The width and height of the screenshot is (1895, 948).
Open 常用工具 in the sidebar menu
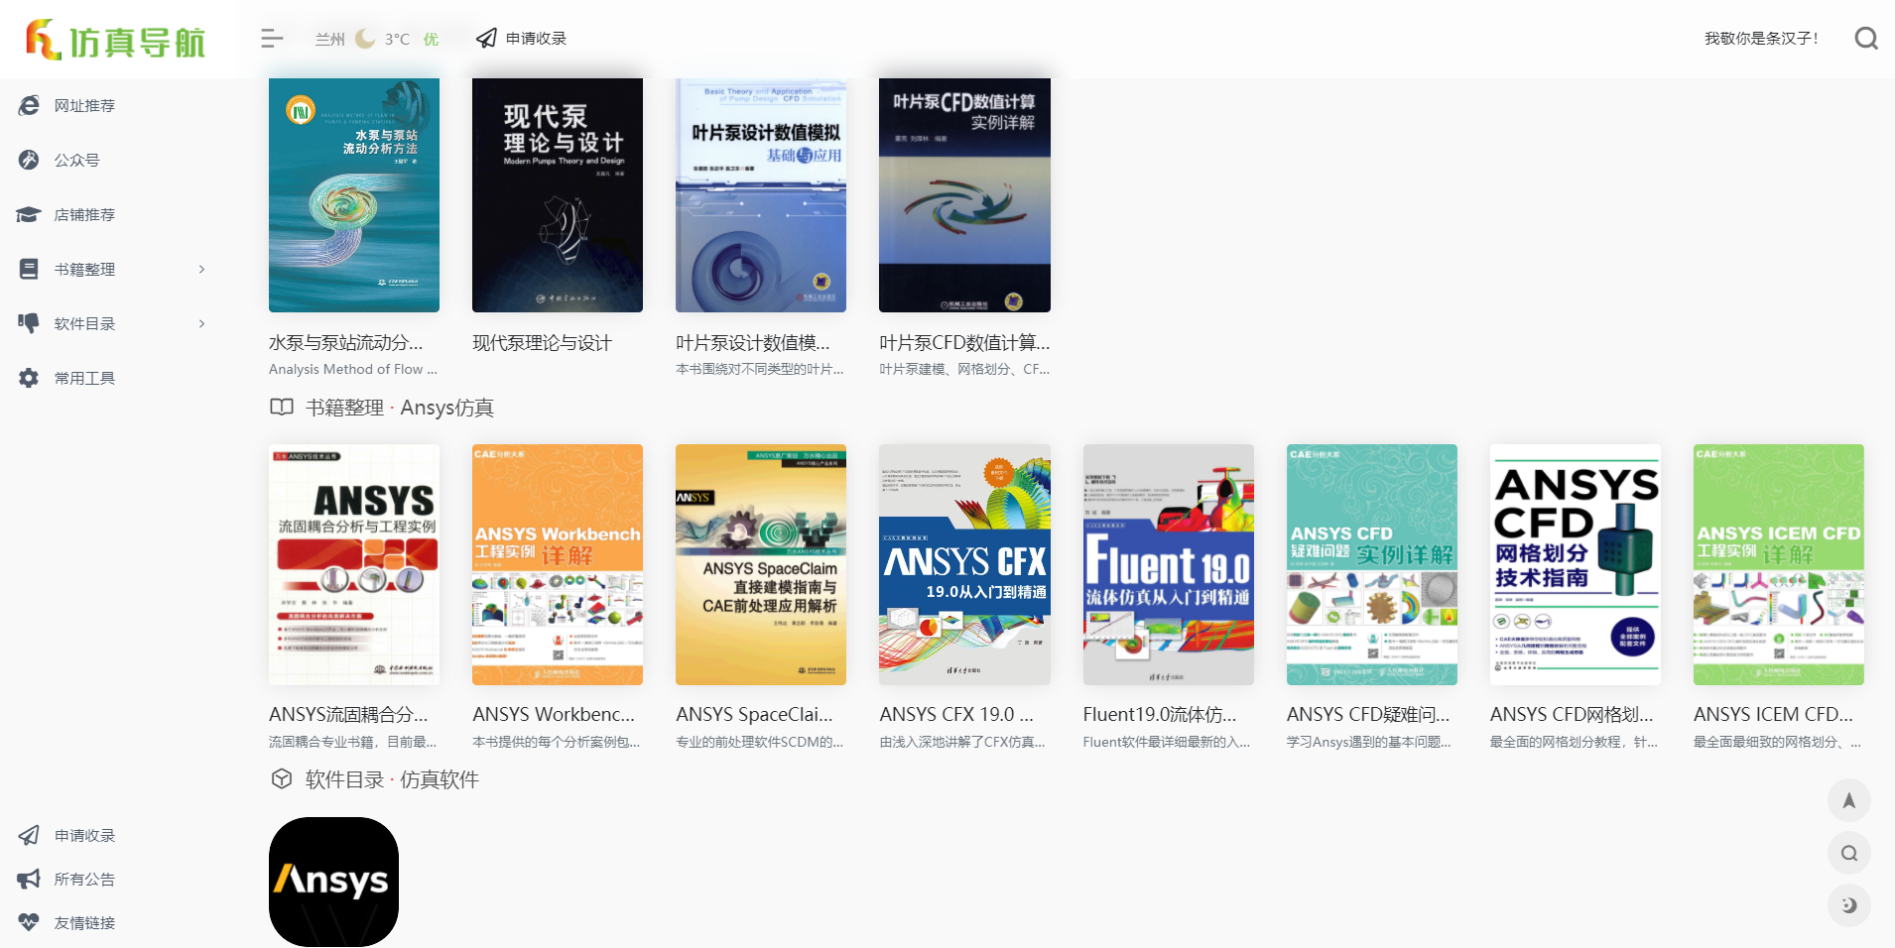click(84, 378)
